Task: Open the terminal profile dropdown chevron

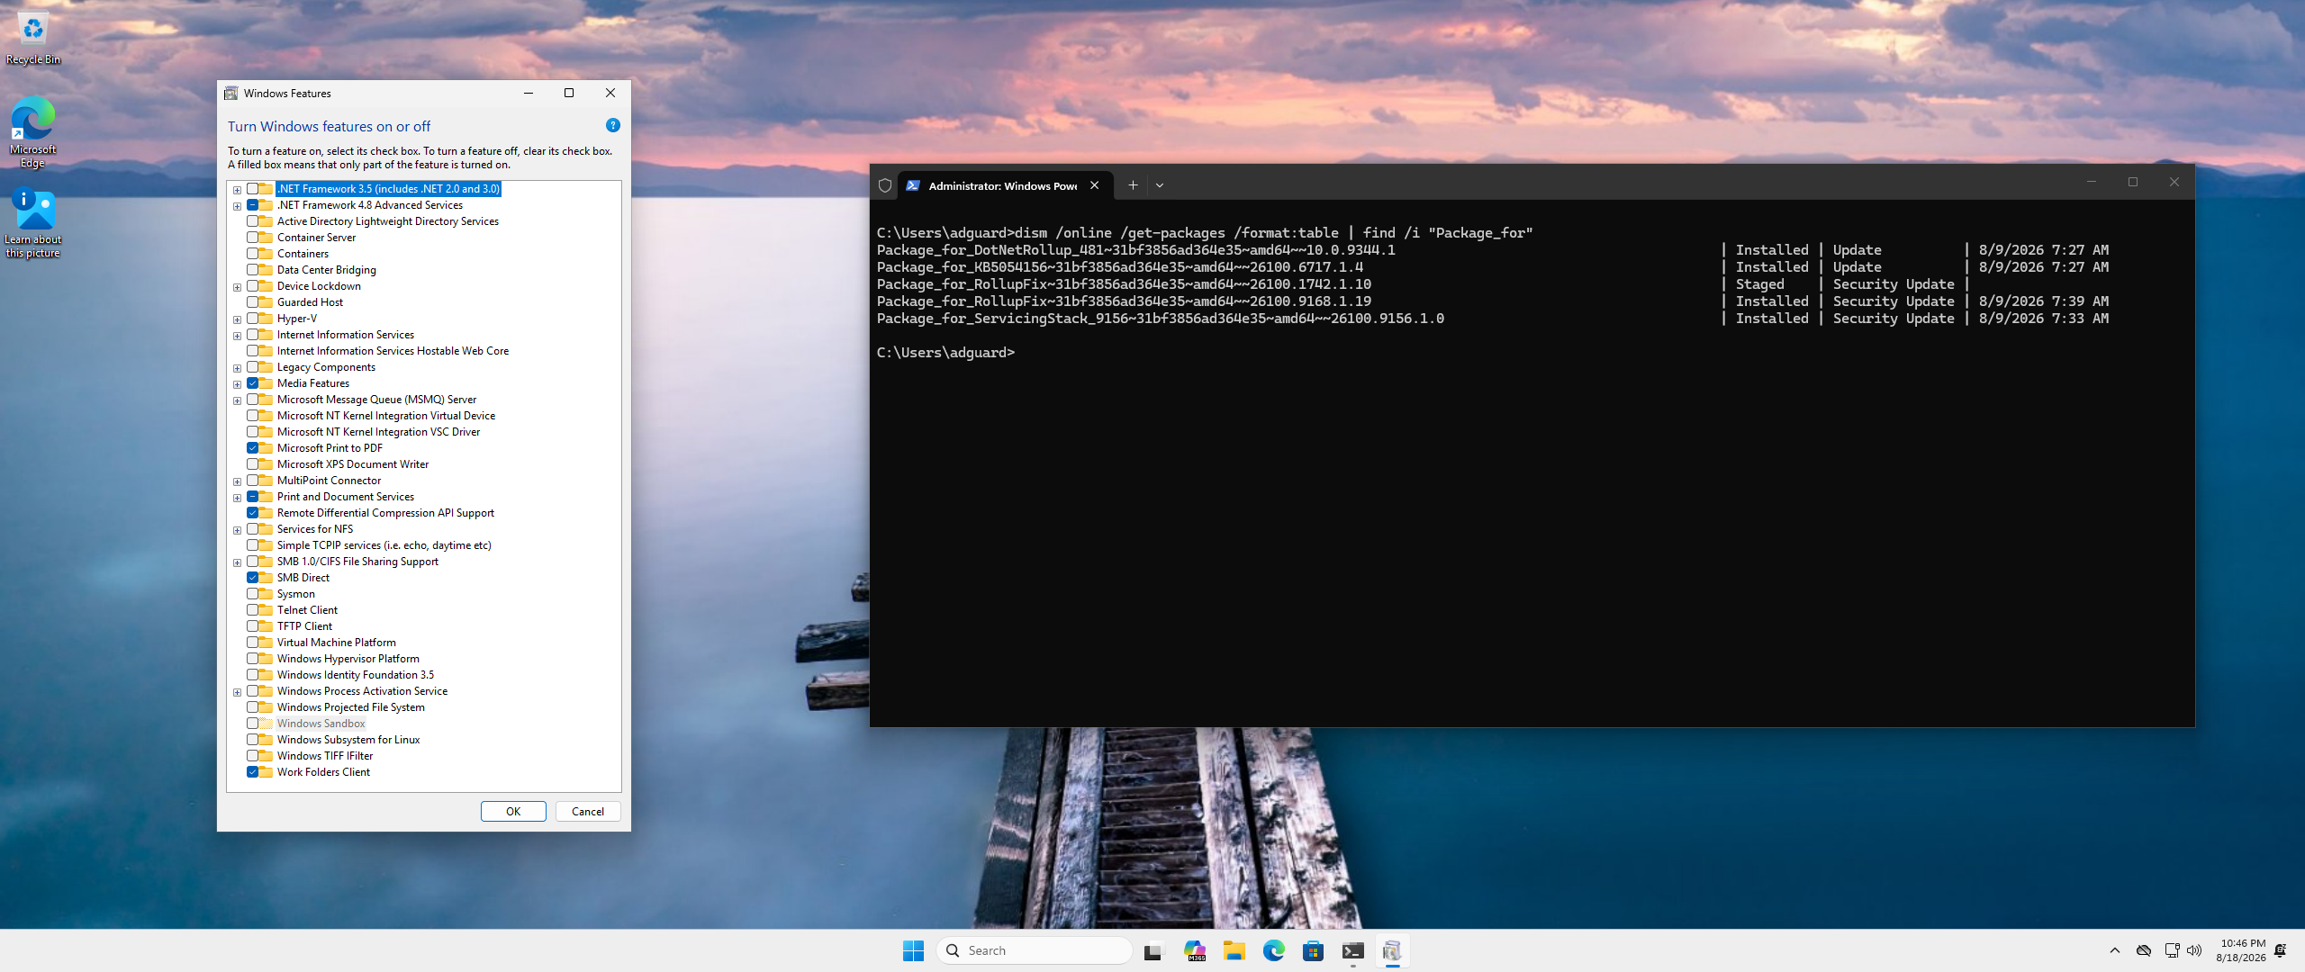Action: click(1160, 185)
